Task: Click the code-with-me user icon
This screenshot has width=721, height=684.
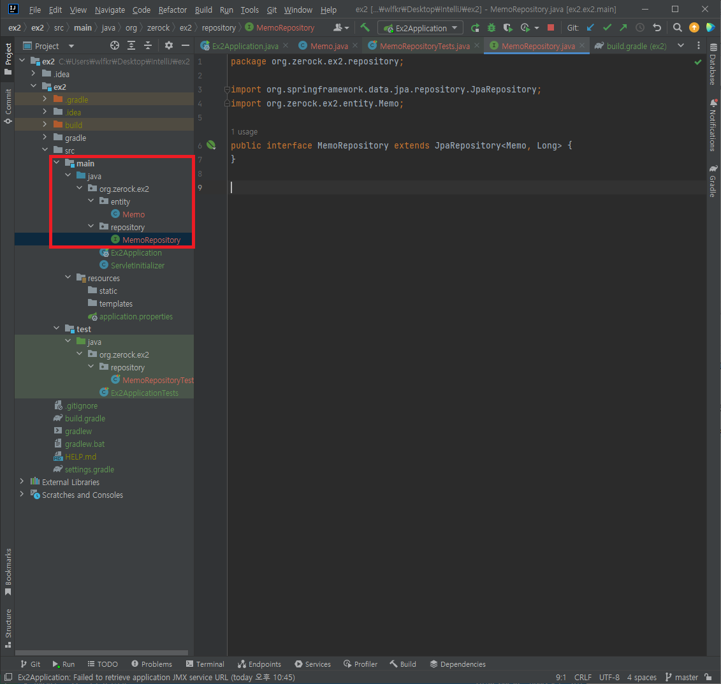Action: [x=340, y=27]
